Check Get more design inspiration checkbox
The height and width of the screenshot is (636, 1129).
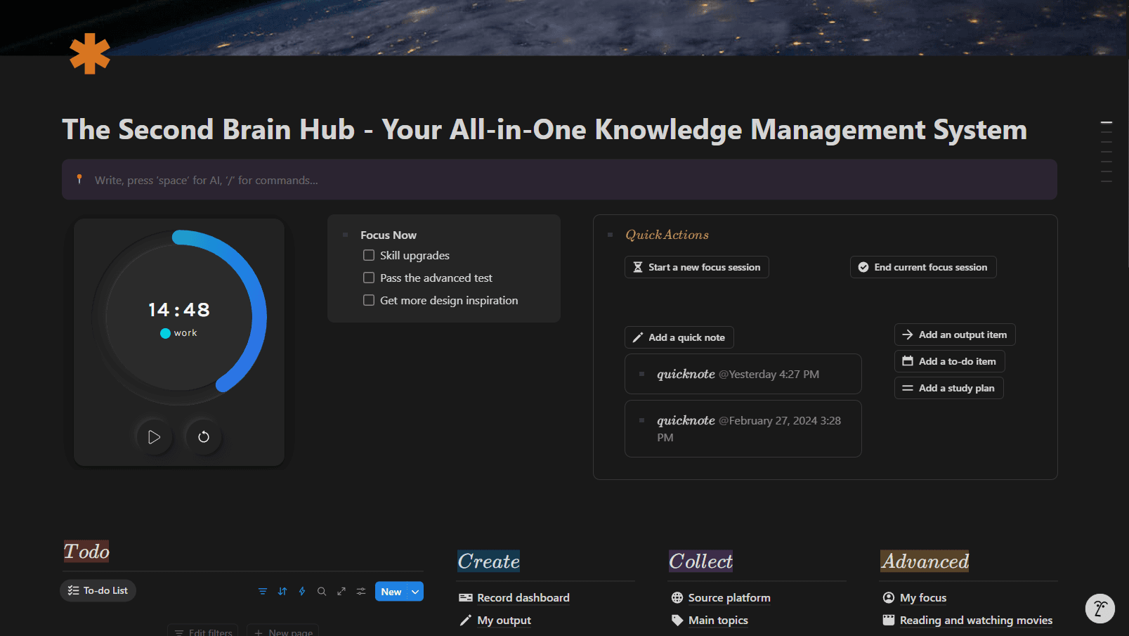pyautogui.click(x=369, y=300)
